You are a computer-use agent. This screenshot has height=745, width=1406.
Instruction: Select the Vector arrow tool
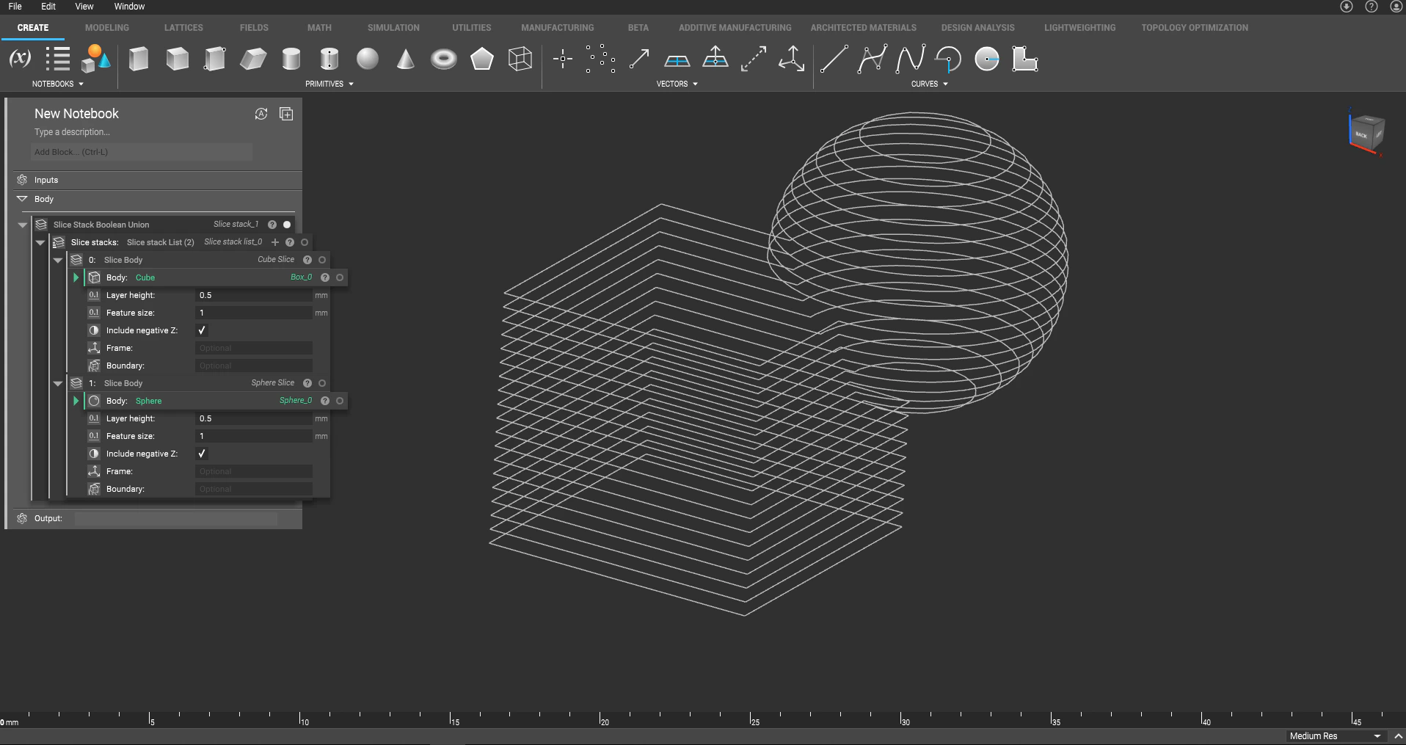point(638,59)
